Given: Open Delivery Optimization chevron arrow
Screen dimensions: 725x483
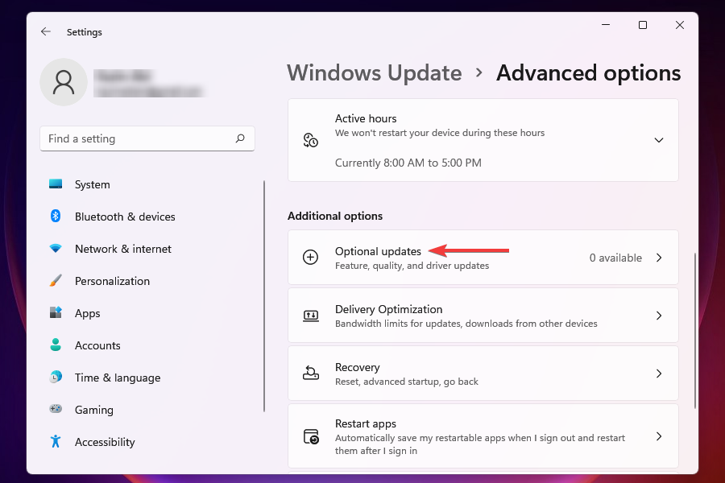Looking at the screenshot, I should click(658, 316).
